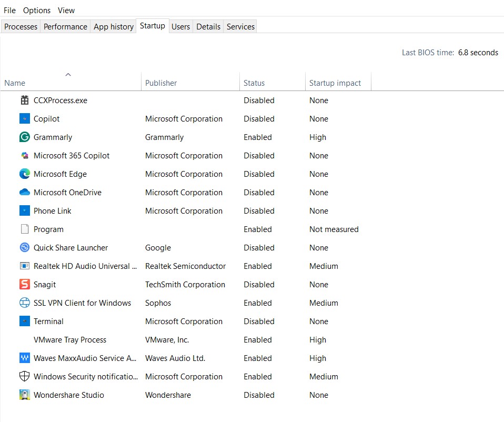Click the blank Program file icon
504x422 pixels.
tap(24, 229)
